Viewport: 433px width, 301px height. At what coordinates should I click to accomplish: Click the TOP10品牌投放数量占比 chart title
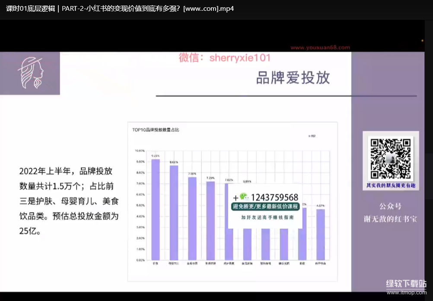click(156, 129)
